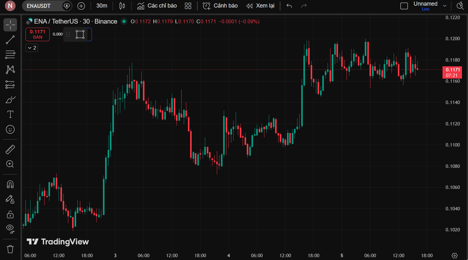Screen dimensions: 468x260
Task: Click the date label 3 on time axis
Action: tap(115, 256)
